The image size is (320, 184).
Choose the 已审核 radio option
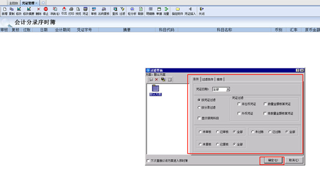[x=218, y=132]
